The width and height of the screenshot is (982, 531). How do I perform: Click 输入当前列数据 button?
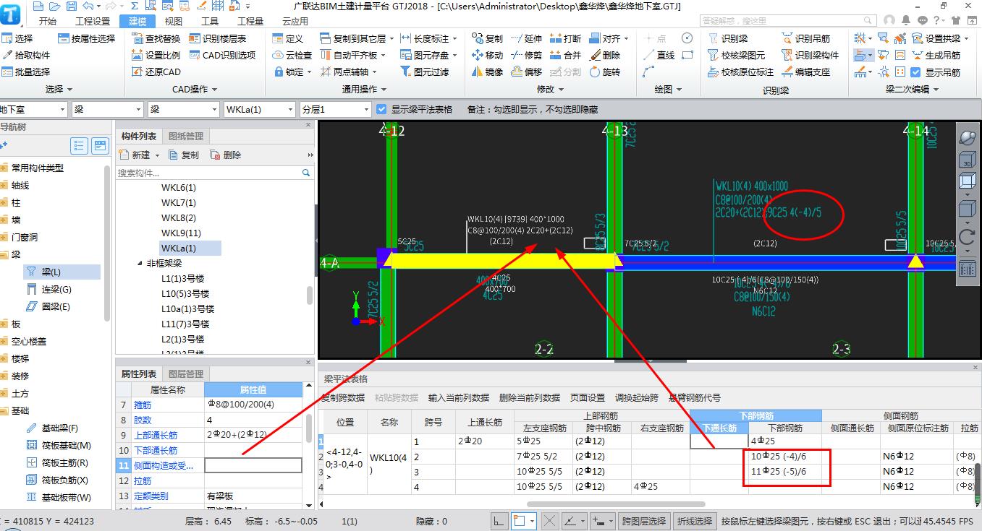(459, 397)
